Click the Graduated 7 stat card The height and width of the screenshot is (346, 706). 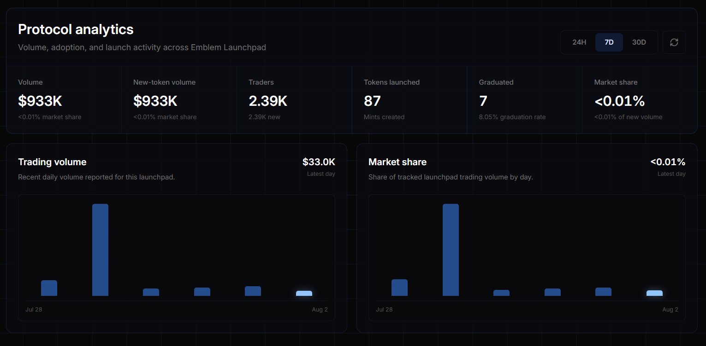point(525,100)
